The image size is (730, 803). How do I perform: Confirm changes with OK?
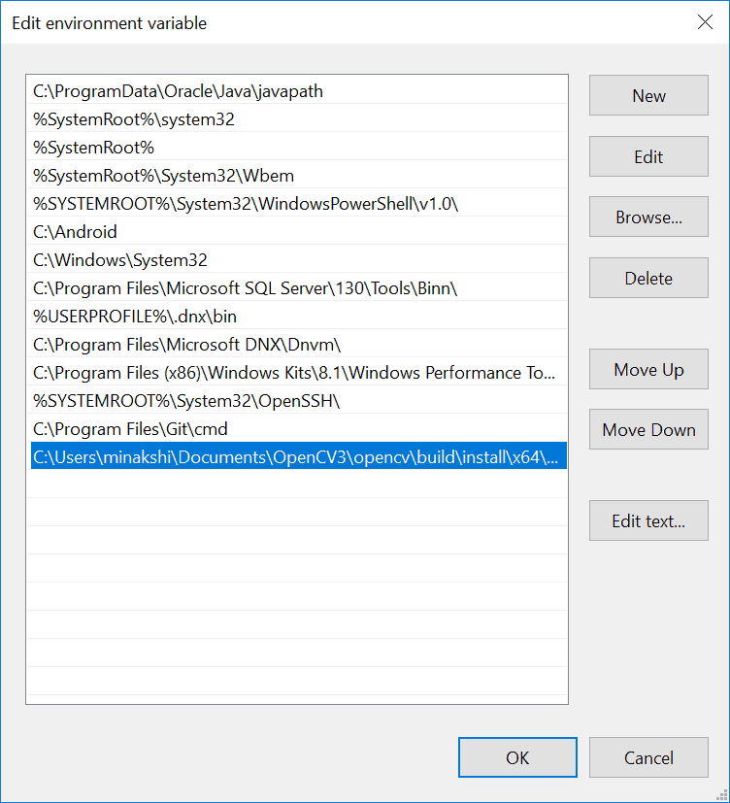tap(517, 757)
